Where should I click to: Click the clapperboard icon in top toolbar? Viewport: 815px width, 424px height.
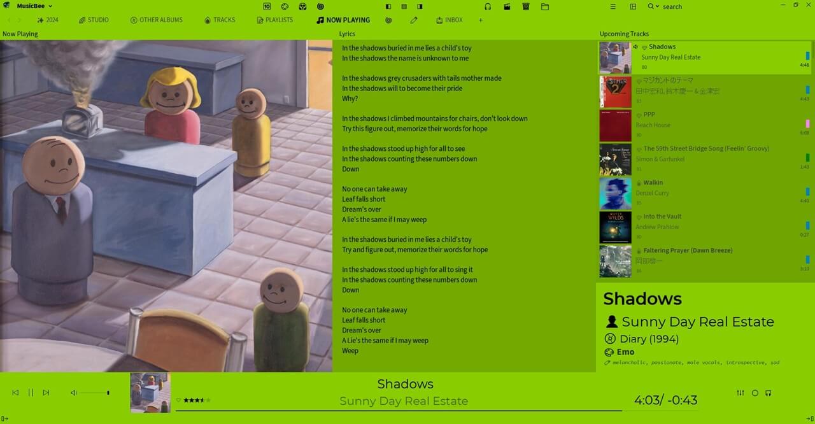(507, 6)
